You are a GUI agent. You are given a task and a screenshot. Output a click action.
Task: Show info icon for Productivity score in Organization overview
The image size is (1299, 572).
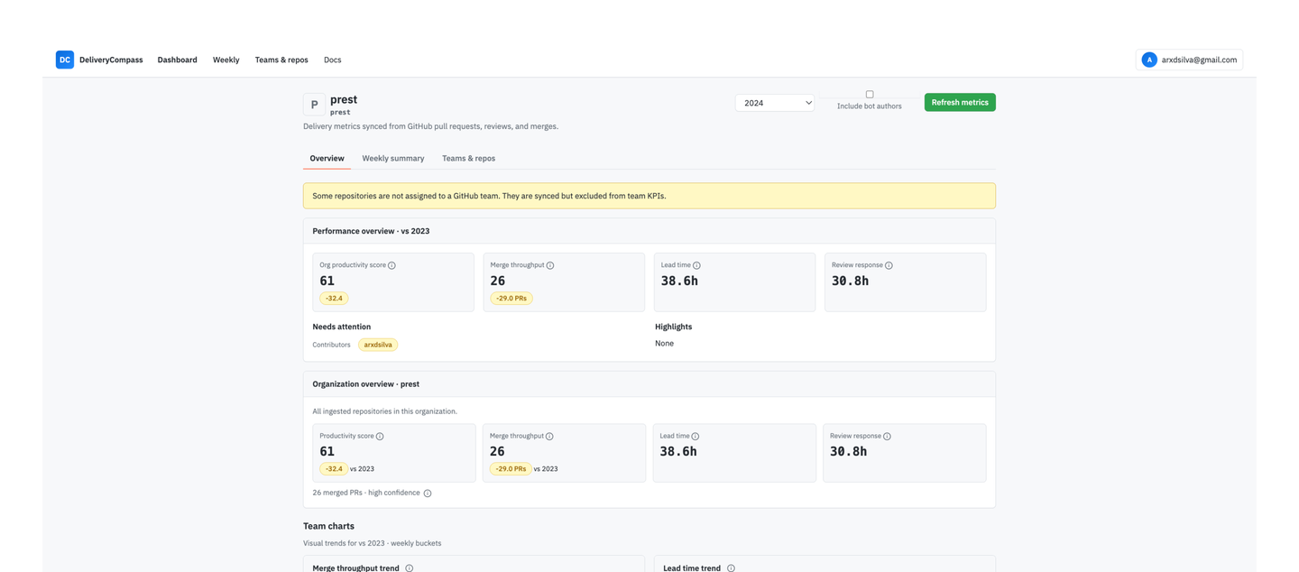point(380,437)
